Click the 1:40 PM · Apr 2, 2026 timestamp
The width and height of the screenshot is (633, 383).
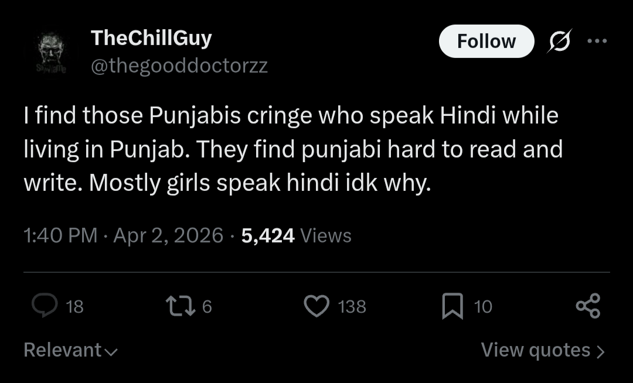coord(123,236)
